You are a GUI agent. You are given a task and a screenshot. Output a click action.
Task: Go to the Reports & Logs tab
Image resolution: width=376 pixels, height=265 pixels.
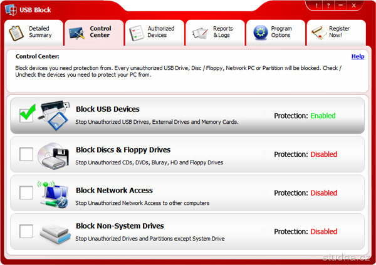click(x=215, y=32)
